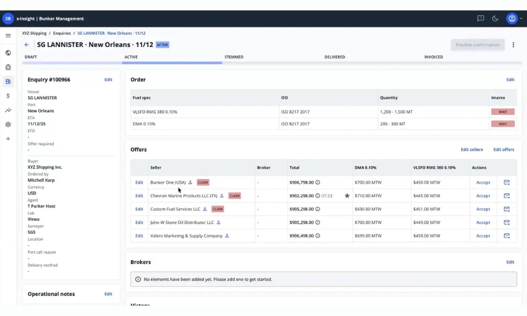Image resolution: width=527 pixels, height=316 pixels.
Task: Accept the Valero Marketing & Supply offer
Action: pos(483,236)
